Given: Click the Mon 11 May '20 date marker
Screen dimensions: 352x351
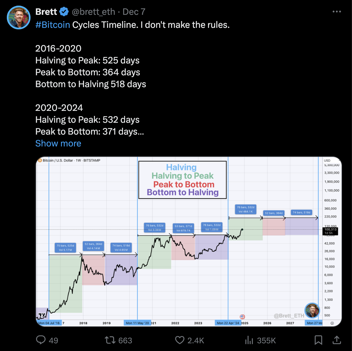Looking at the screenshot, I should coord(137,323).
